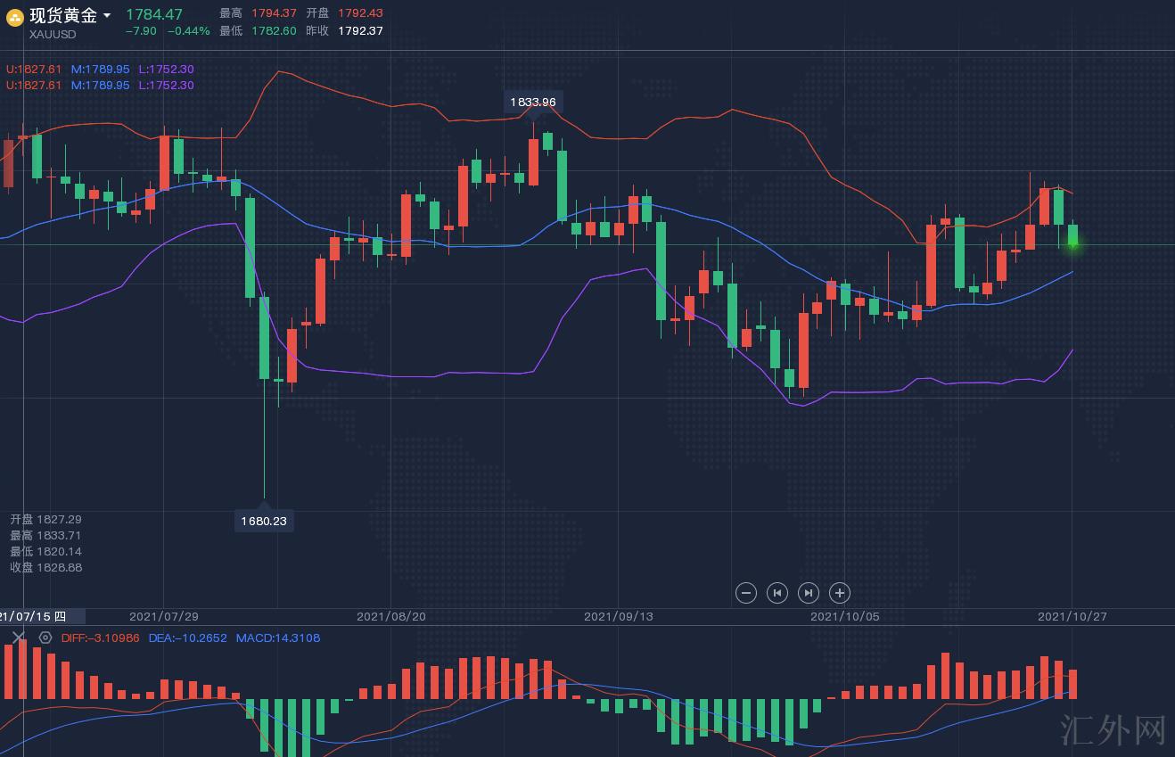Image resolution: width=1175 pixels, height=757 pixels.
Task: Jump to the earliest candles with skip-back button
Action: tap(777, 593)
